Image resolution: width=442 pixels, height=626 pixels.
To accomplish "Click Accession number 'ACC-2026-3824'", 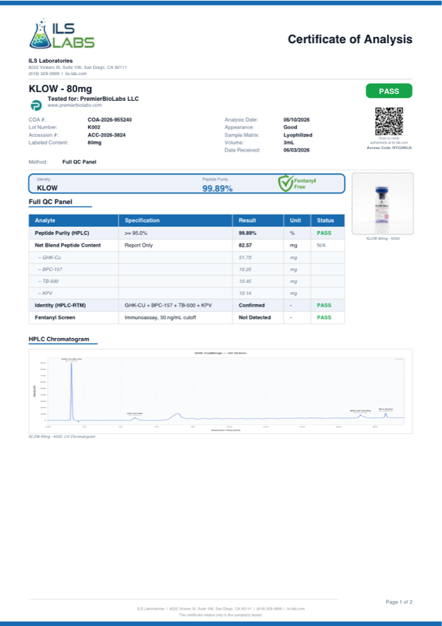I will 106,135.
